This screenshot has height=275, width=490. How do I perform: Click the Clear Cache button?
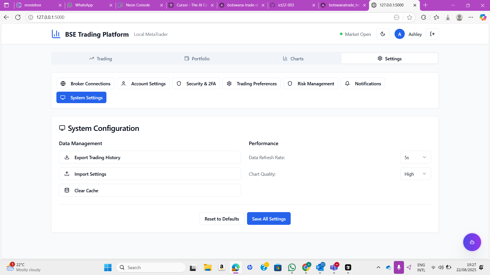150,190
